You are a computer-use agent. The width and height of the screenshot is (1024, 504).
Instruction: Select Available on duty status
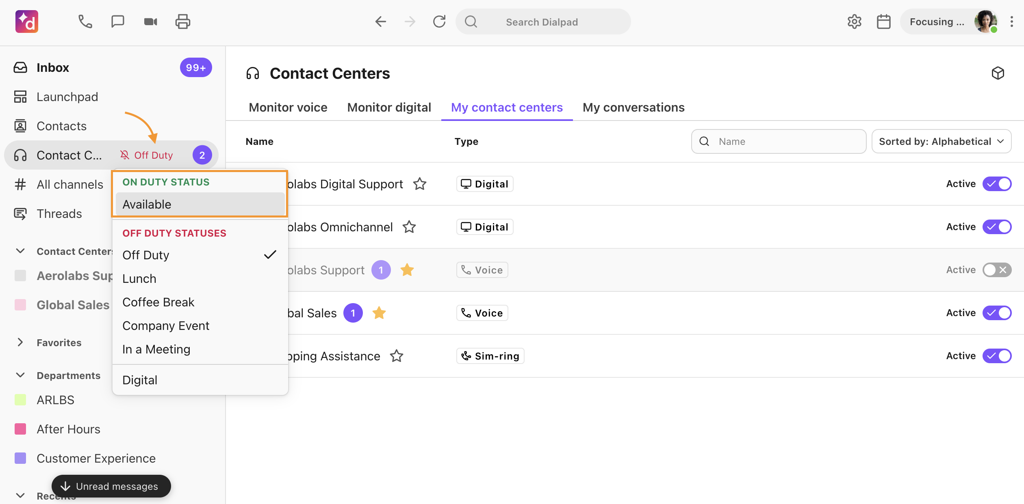200,204
